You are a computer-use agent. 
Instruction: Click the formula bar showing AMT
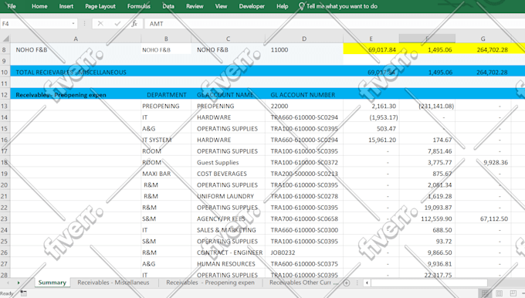coord(335,24)
